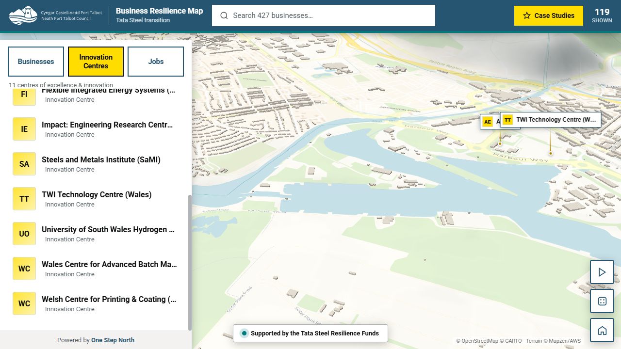This screenshot has height=349, width=621.
Task: Select TWI Technology Centre (Wales) list entry
Action: (x=97, y=199)
